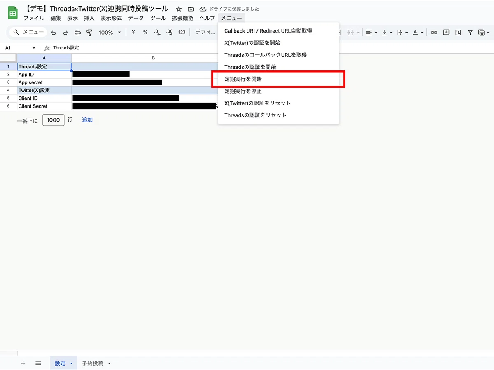Insert a comment
The width and height of the screenshot is (494, 370).
click(x=446, y=33)
